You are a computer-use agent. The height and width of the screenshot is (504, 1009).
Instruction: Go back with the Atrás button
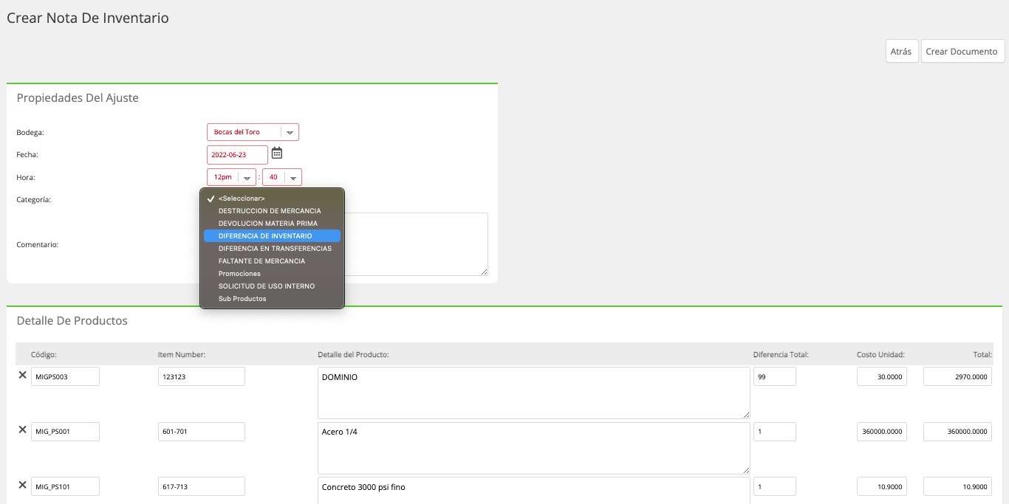click(x=901, y=52)
